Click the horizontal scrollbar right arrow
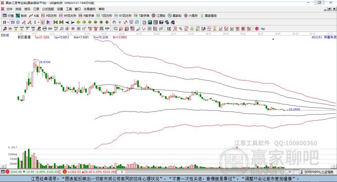Viewport: 337px width, 182px height. 290,172
